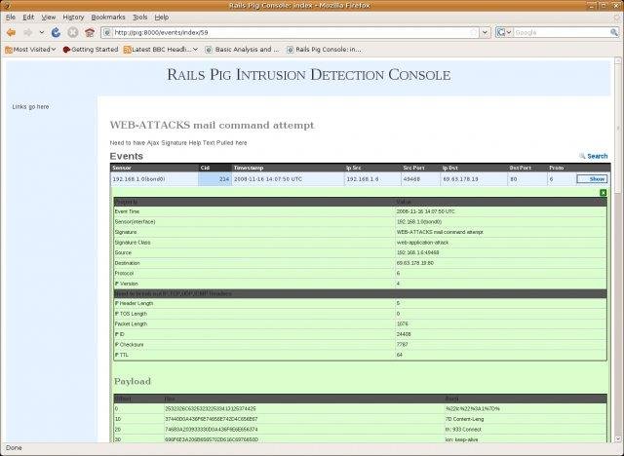The width and height of the screenshot is (624, 456).
Task: Click the ASCII payload text Content-Leng
Action: pyautogui.click(x=468, y=419)
